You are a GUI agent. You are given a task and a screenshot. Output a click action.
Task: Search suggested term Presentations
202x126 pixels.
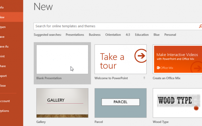click(x=75, y=35)
